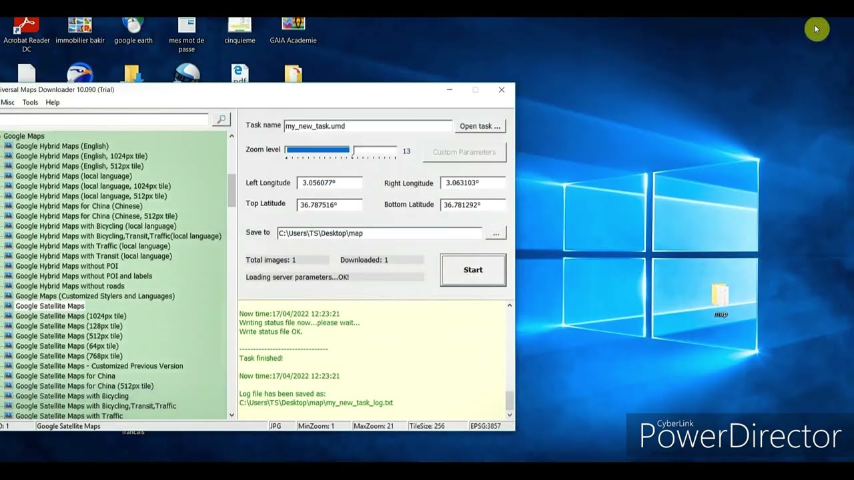Select Google Hybrid Maps for China (Chinese)

(x=79, y=206)
